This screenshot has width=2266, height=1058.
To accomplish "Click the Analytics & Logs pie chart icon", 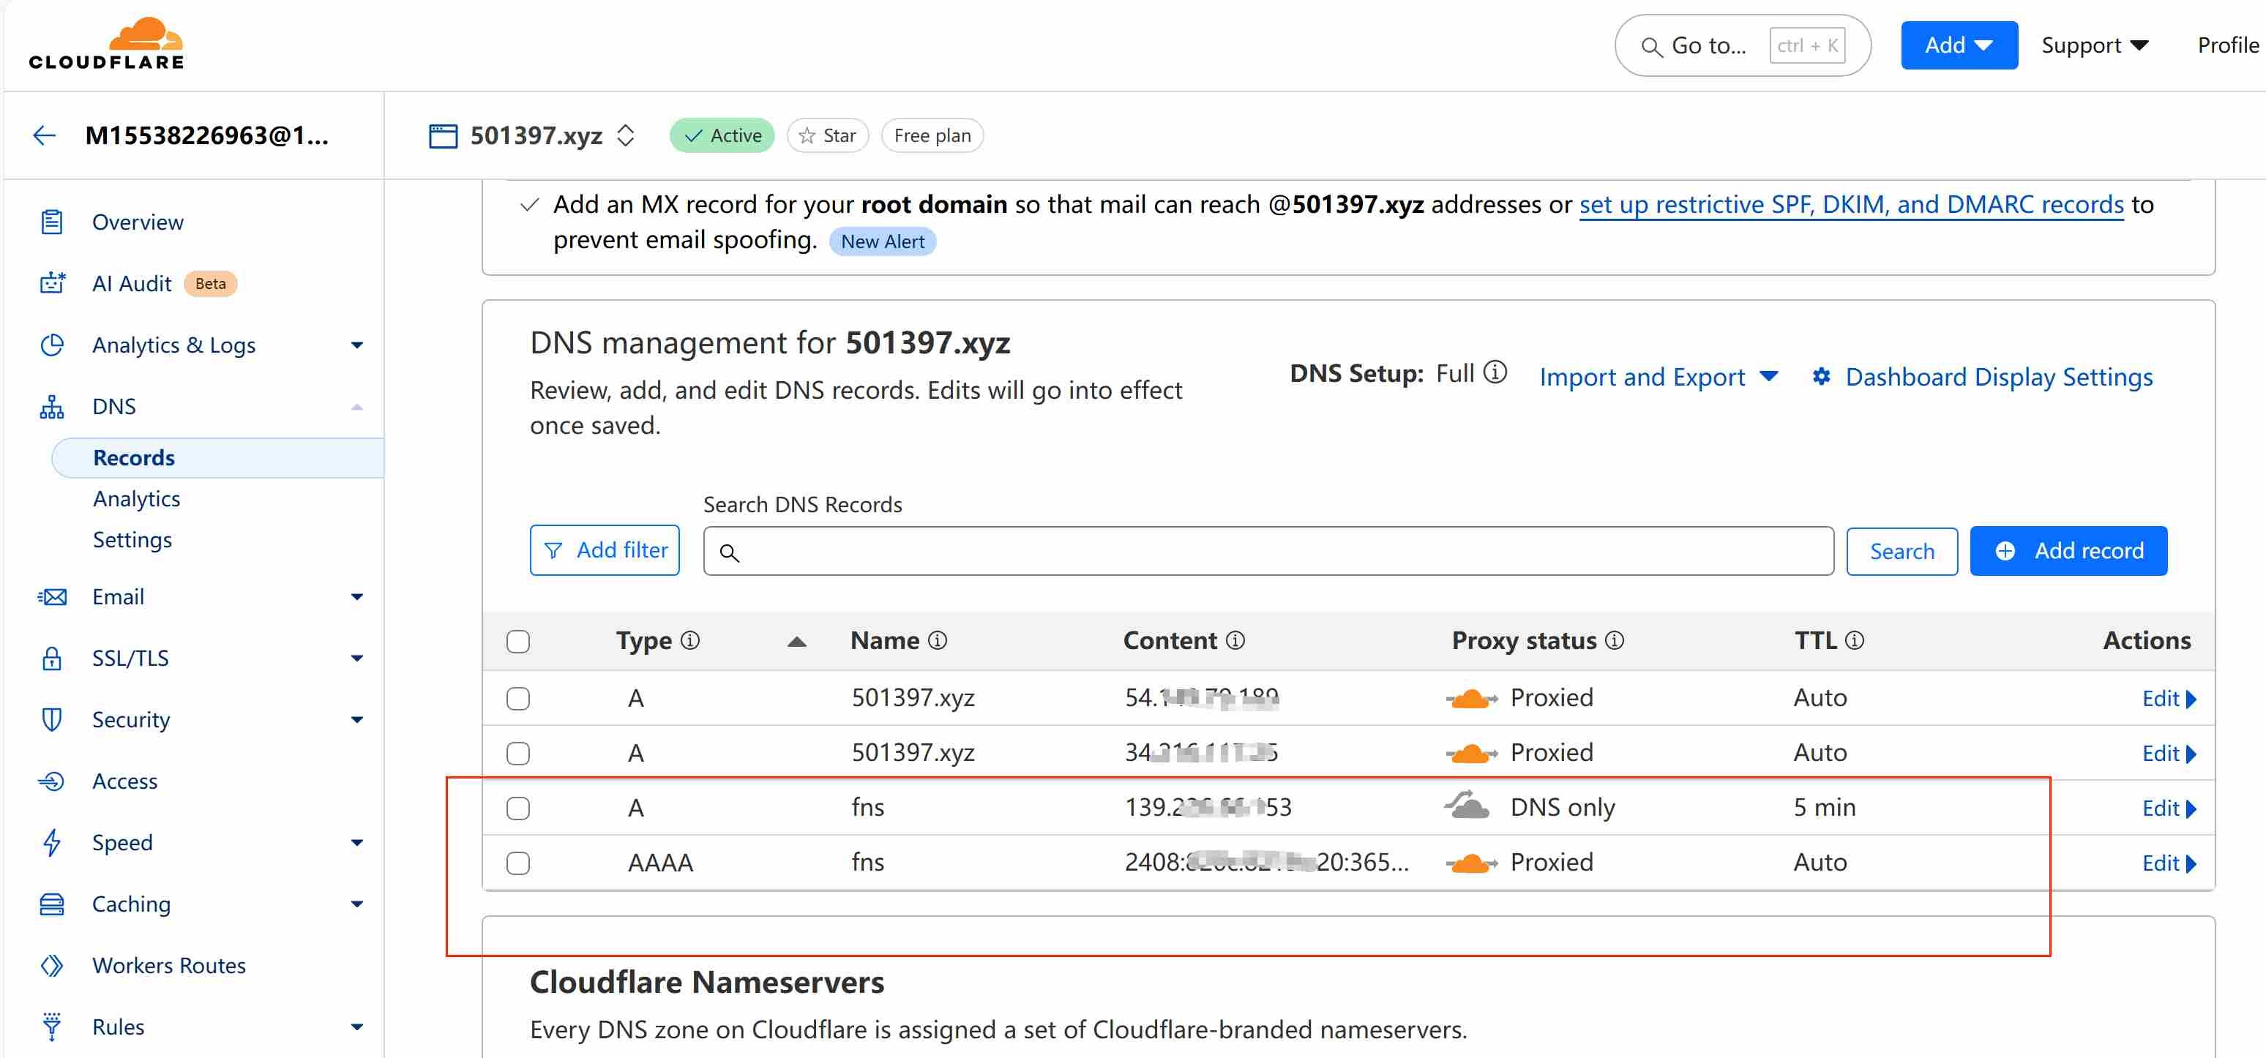I will point(52,345).
